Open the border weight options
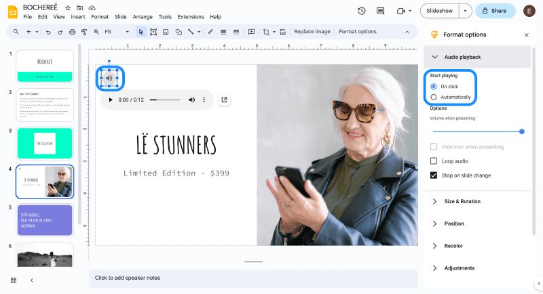 pyautogui.click(x=223, y=32)
